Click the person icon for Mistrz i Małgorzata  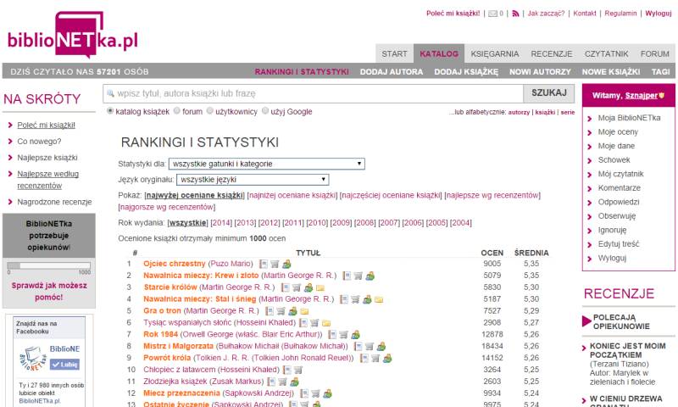point(381,347)
